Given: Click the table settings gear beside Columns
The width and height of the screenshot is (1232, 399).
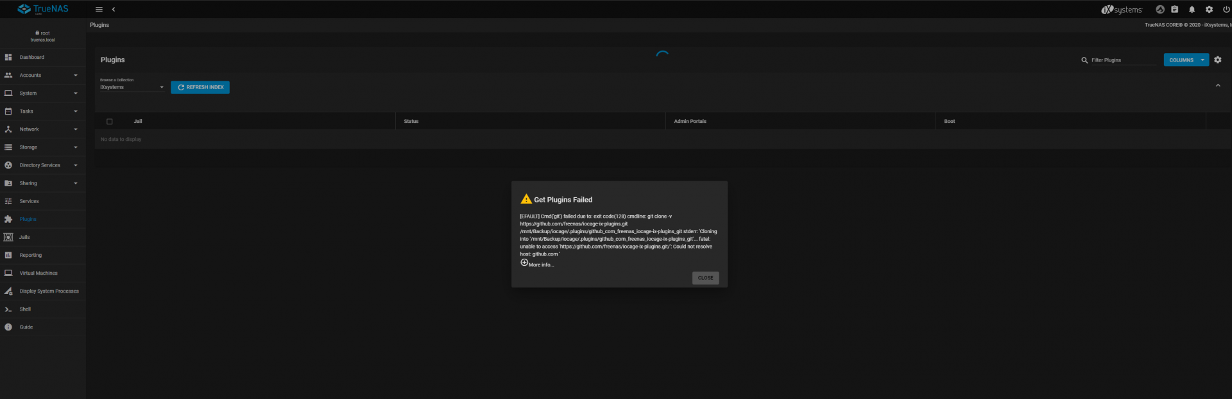Looking at the screenshot, I should coord(1217,60).
